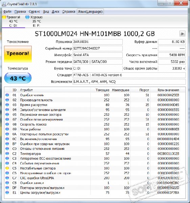
Task: Open the Правка menu
Action: point(20,12)
